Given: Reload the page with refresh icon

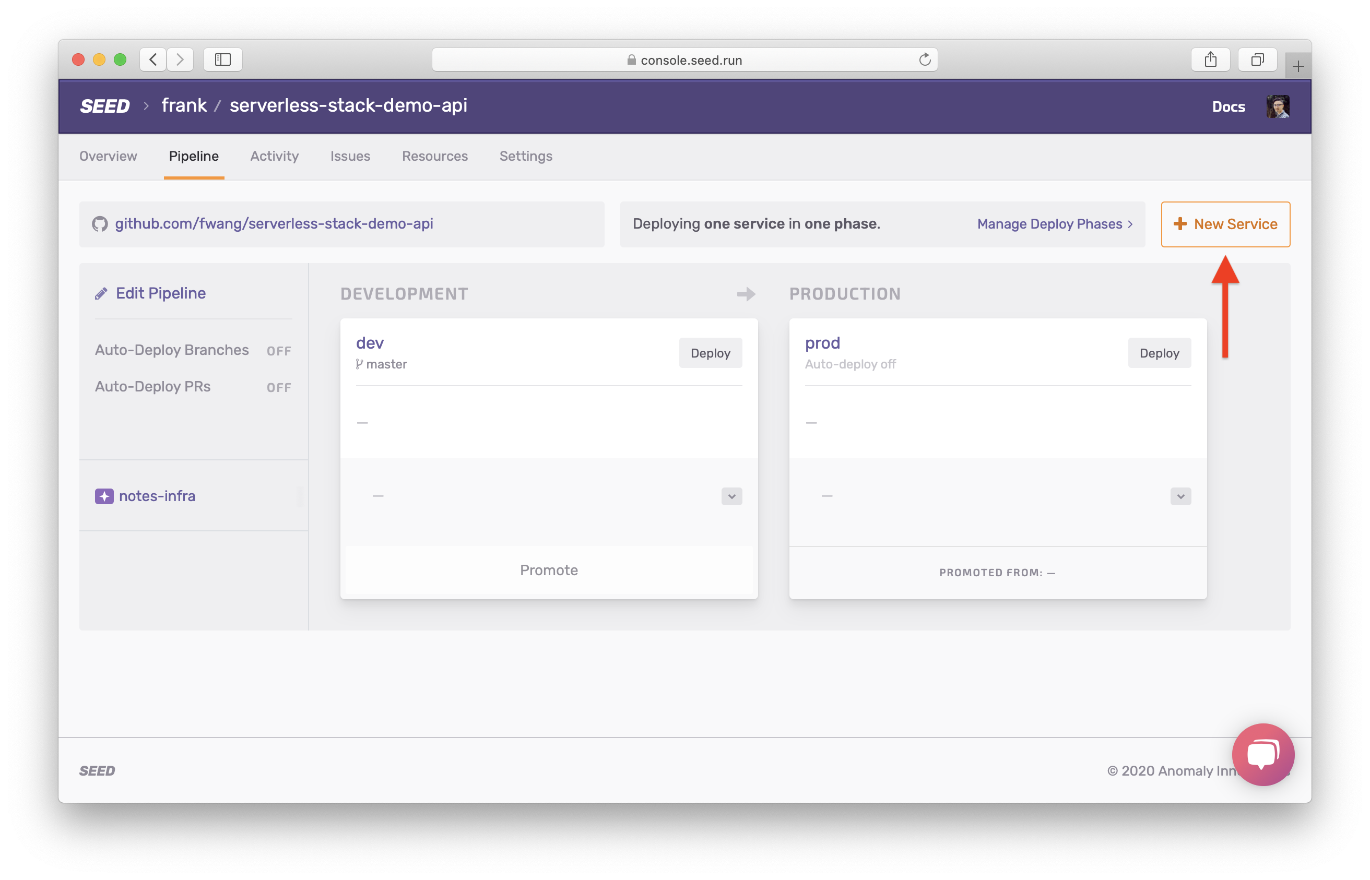Looking at the screenshot, I should pos(924,60).
